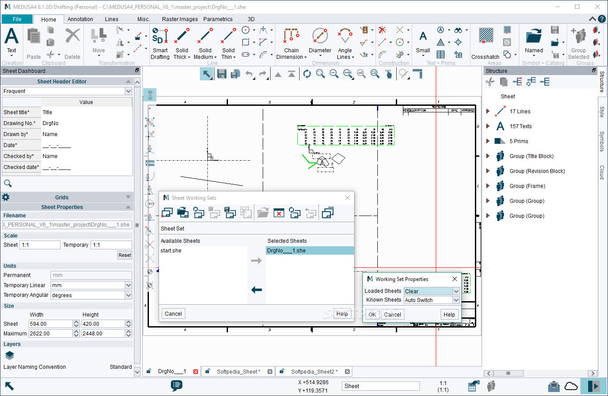Toggle the lock on Softpedia_Sheet2 tab
This screenshot has width=608, height=396.
point(282,371)
